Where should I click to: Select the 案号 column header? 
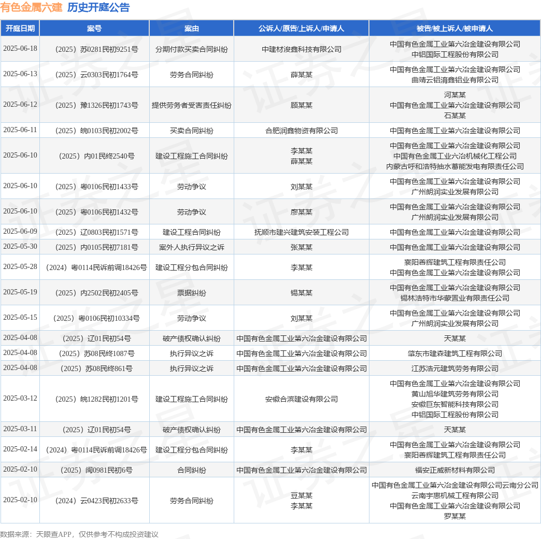94,29
